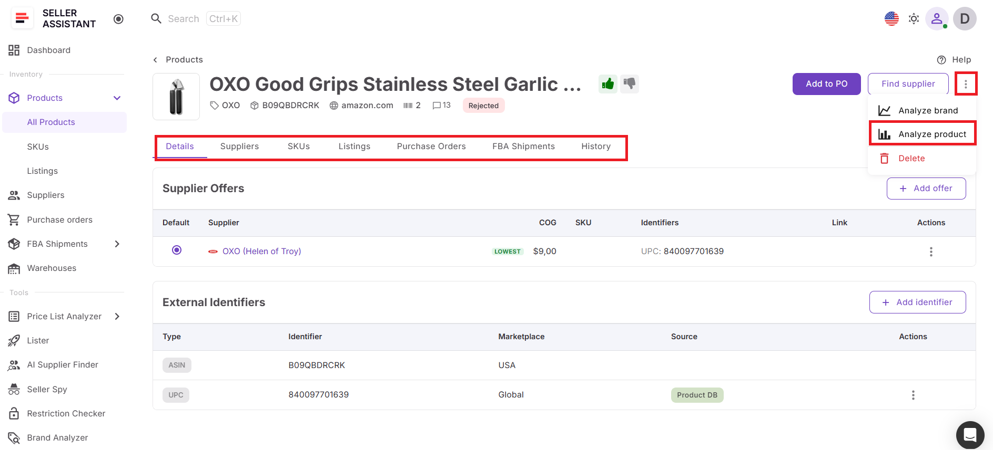Screen dimensions: 993x450
Task: Open the Dashboard page
Action: [x=48, y=50]
